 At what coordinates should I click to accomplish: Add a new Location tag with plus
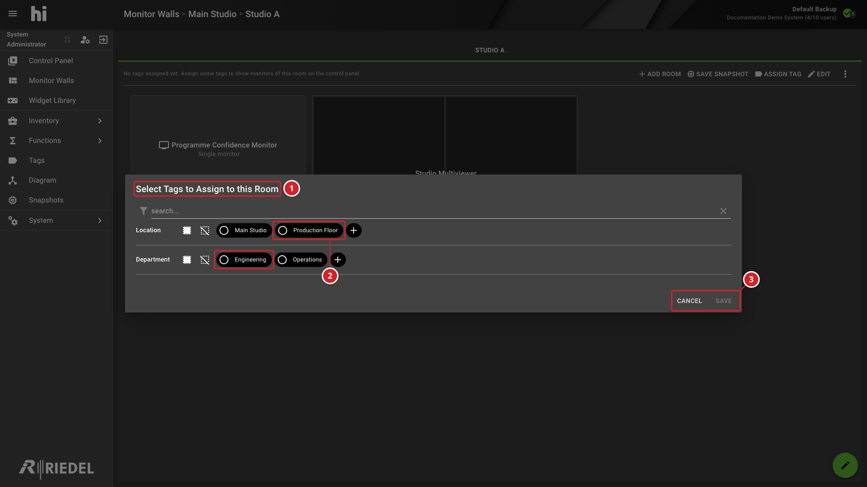click(x=354, y=230)
